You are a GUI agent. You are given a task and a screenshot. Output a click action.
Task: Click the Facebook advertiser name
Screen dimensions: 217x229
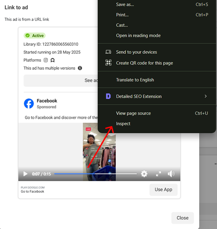point(47,101)
